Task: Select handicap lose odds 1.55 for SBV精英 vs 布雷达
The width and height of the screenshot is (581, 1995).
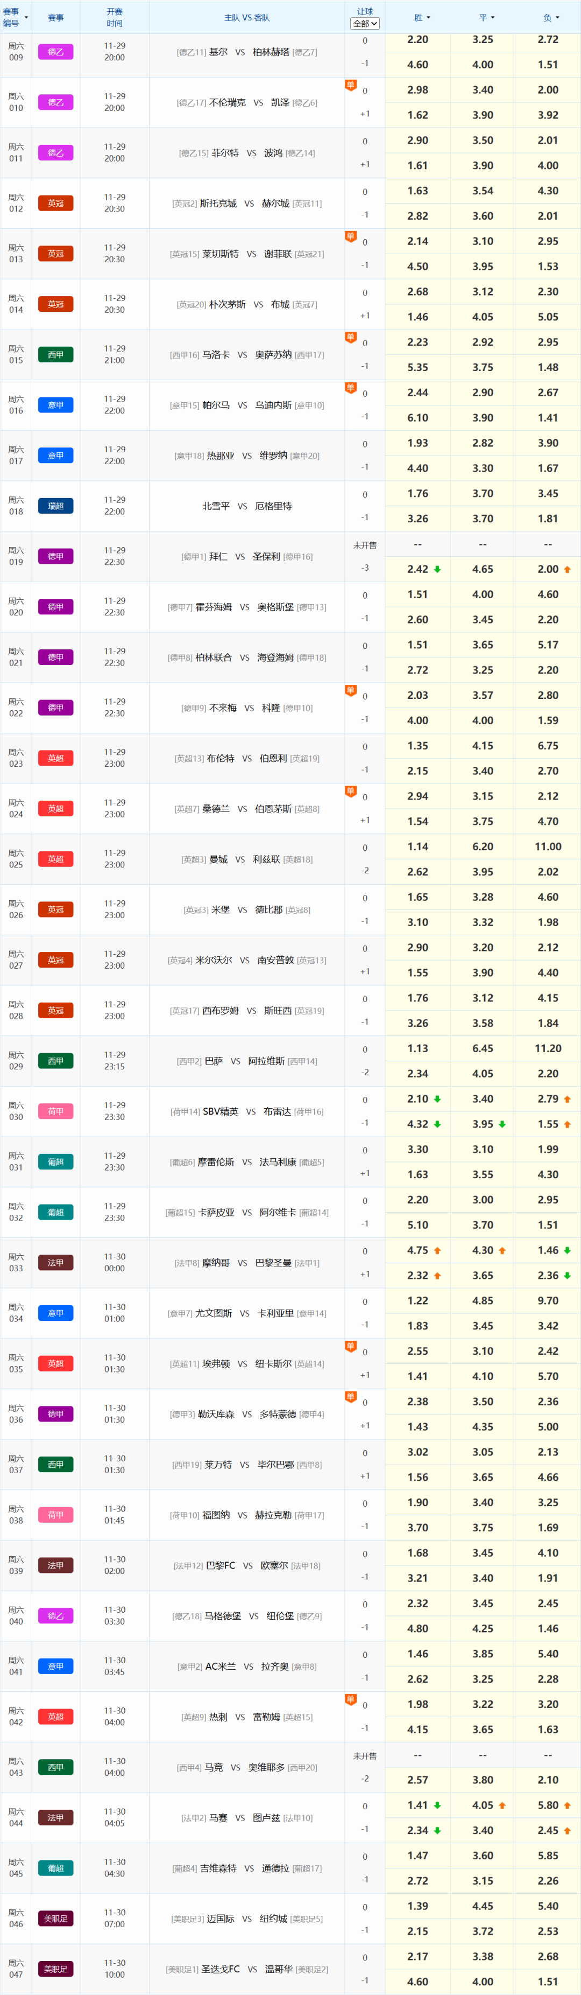Action: click(x=548, y=1124)
